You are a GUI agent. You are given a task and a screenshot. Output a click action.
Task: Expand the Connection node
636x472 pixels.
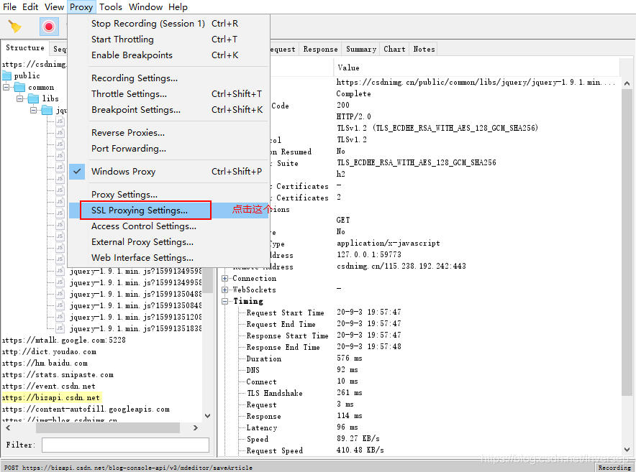point(224,278)
